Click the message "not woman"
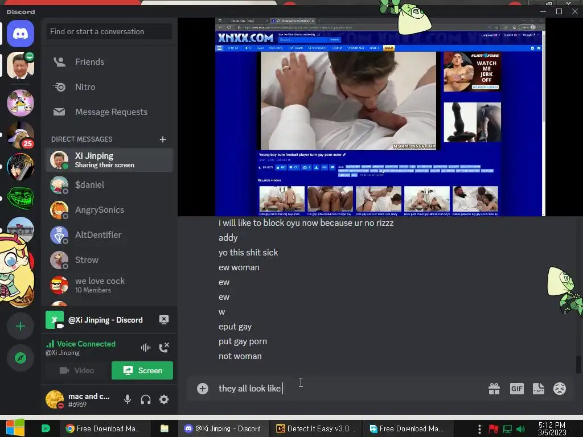 [x=240, y=356]
